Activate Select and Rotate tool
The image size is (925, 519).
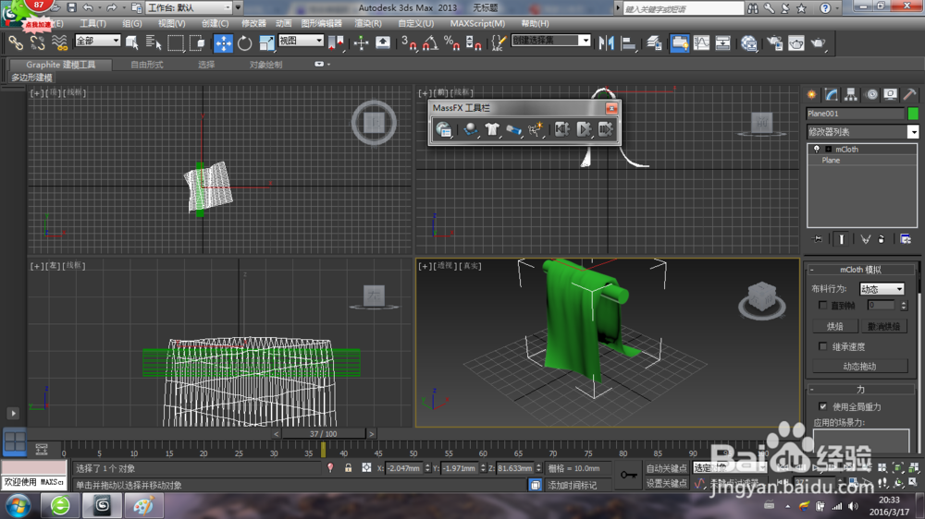click(245, 43)
